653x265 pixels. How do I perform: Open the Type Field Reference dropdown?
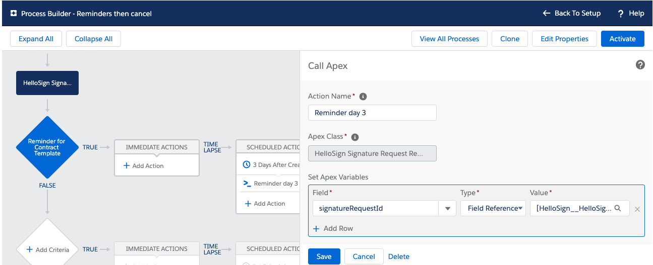point(493,208)
